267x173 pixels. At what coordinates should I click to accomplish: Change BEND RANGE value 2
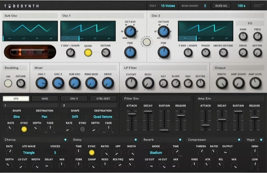pos(205,6)
